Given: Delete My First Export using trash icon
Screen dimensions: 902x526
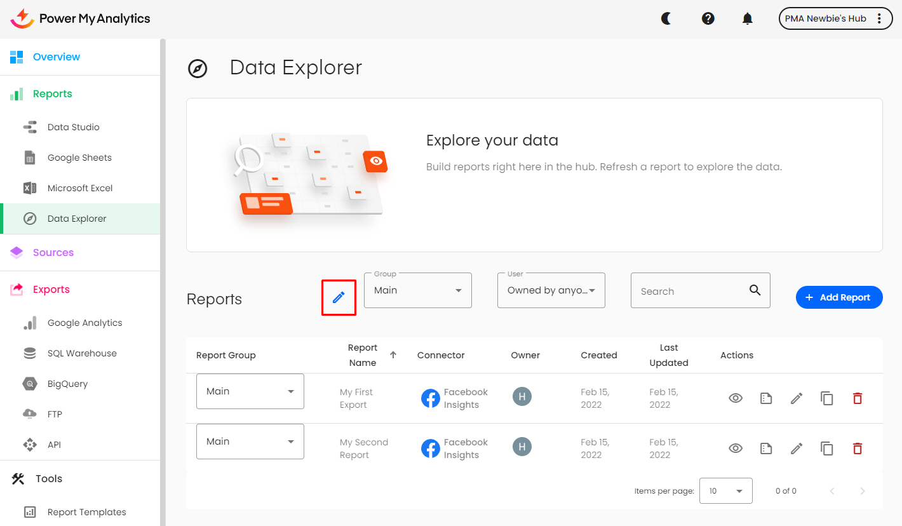Looking at the screenshot, I should 858,398.
